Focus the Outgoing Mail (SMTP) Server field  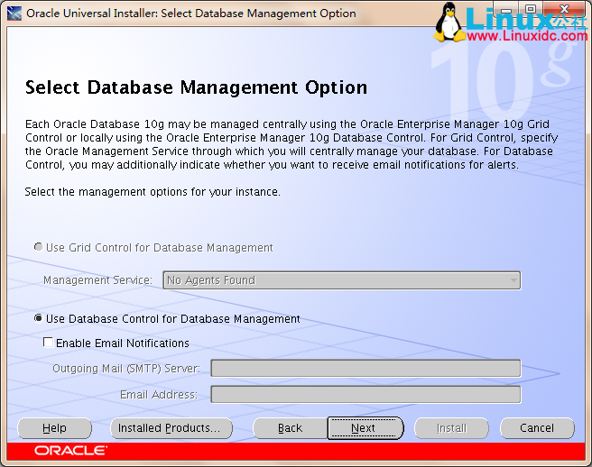[365, 368]
